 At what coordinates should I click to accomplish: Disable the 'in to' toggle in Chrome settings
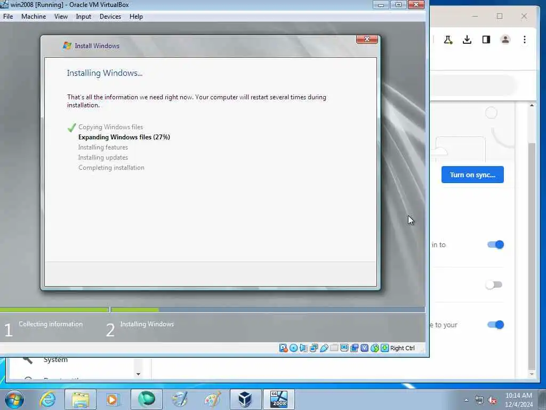pyautogui.click(x=495, y=245)
